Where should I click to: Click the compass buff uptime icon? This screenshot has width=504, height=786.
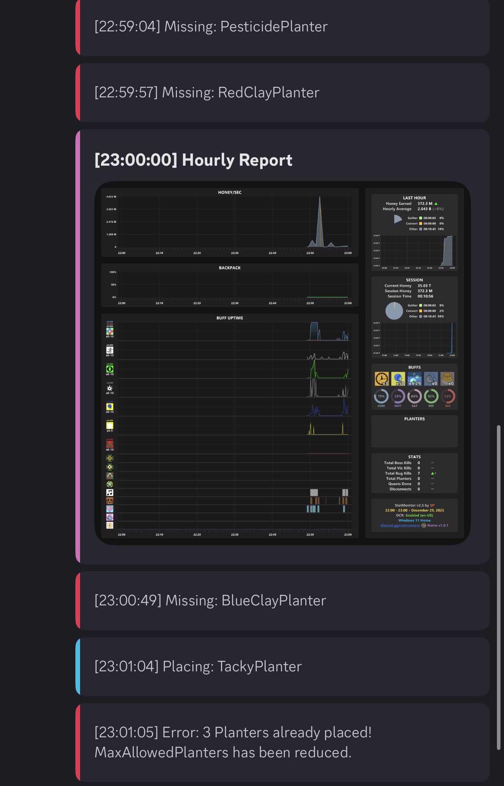coord(110,525)
